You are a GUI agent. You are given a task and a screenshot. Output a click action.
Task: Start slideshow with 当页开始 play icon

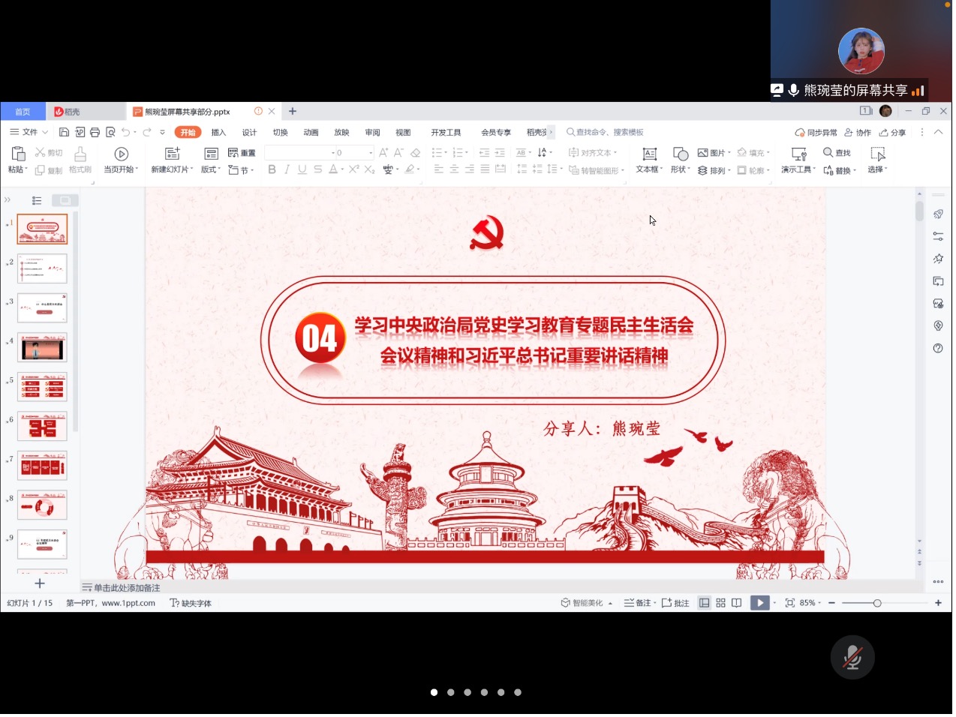121,154
